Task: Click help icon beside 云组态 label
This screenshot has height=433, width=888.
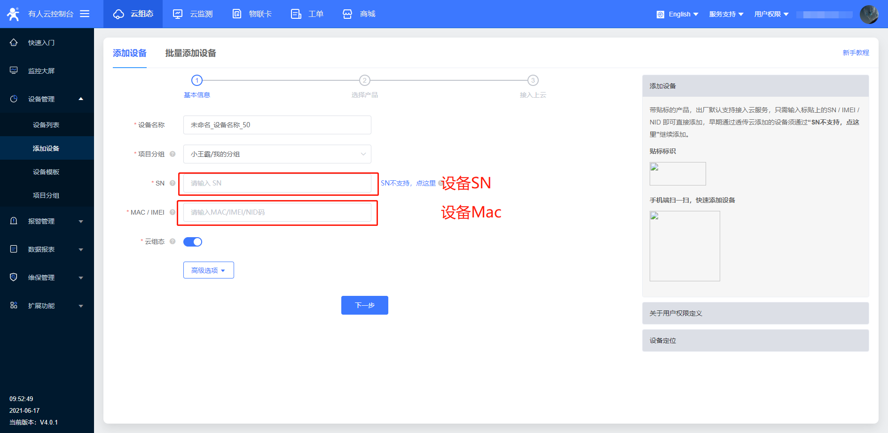Action: pyautogui.click(x=173, y=241)
